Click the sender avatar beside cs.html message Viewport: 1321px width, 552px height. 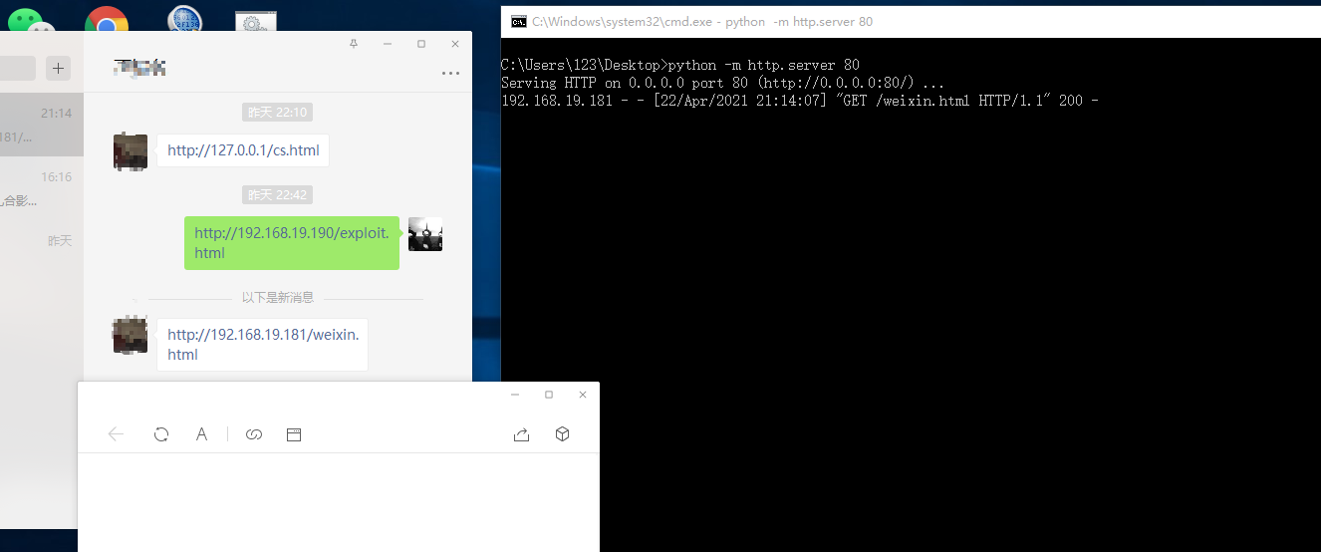[x=131, y=151]
